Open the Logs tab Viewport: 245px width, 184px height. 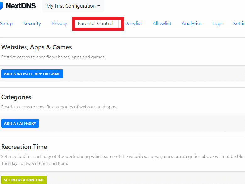(217, 24)
